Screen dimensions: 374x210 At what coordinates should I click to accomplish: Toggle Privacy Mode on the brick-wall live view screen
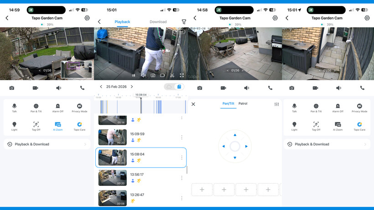(x=359, y=108)
